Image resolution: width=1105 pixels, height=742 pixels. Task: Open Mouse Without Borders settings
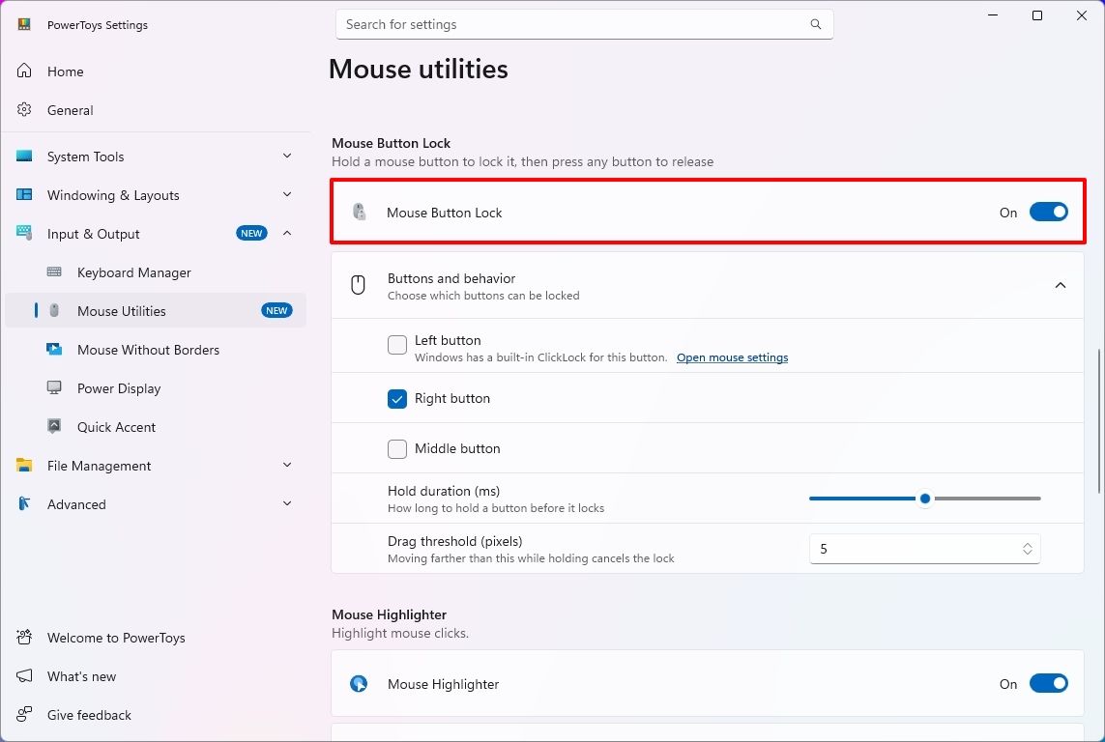click(155, 350)
